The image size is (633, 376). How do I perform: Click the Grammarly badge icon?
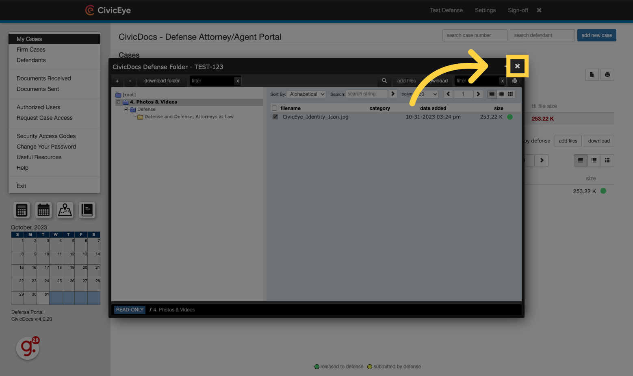(28, 348)
